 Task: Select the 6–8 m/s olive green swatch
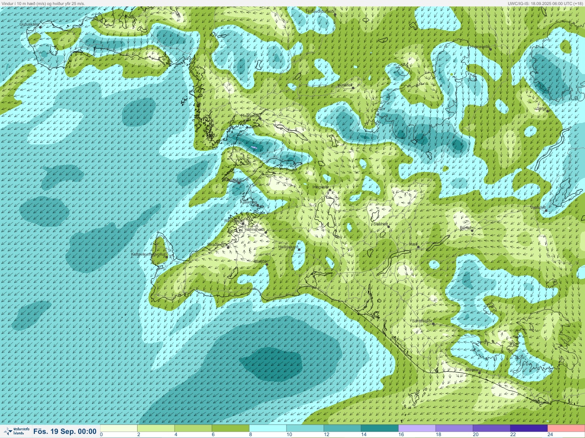tap(231, 428)
